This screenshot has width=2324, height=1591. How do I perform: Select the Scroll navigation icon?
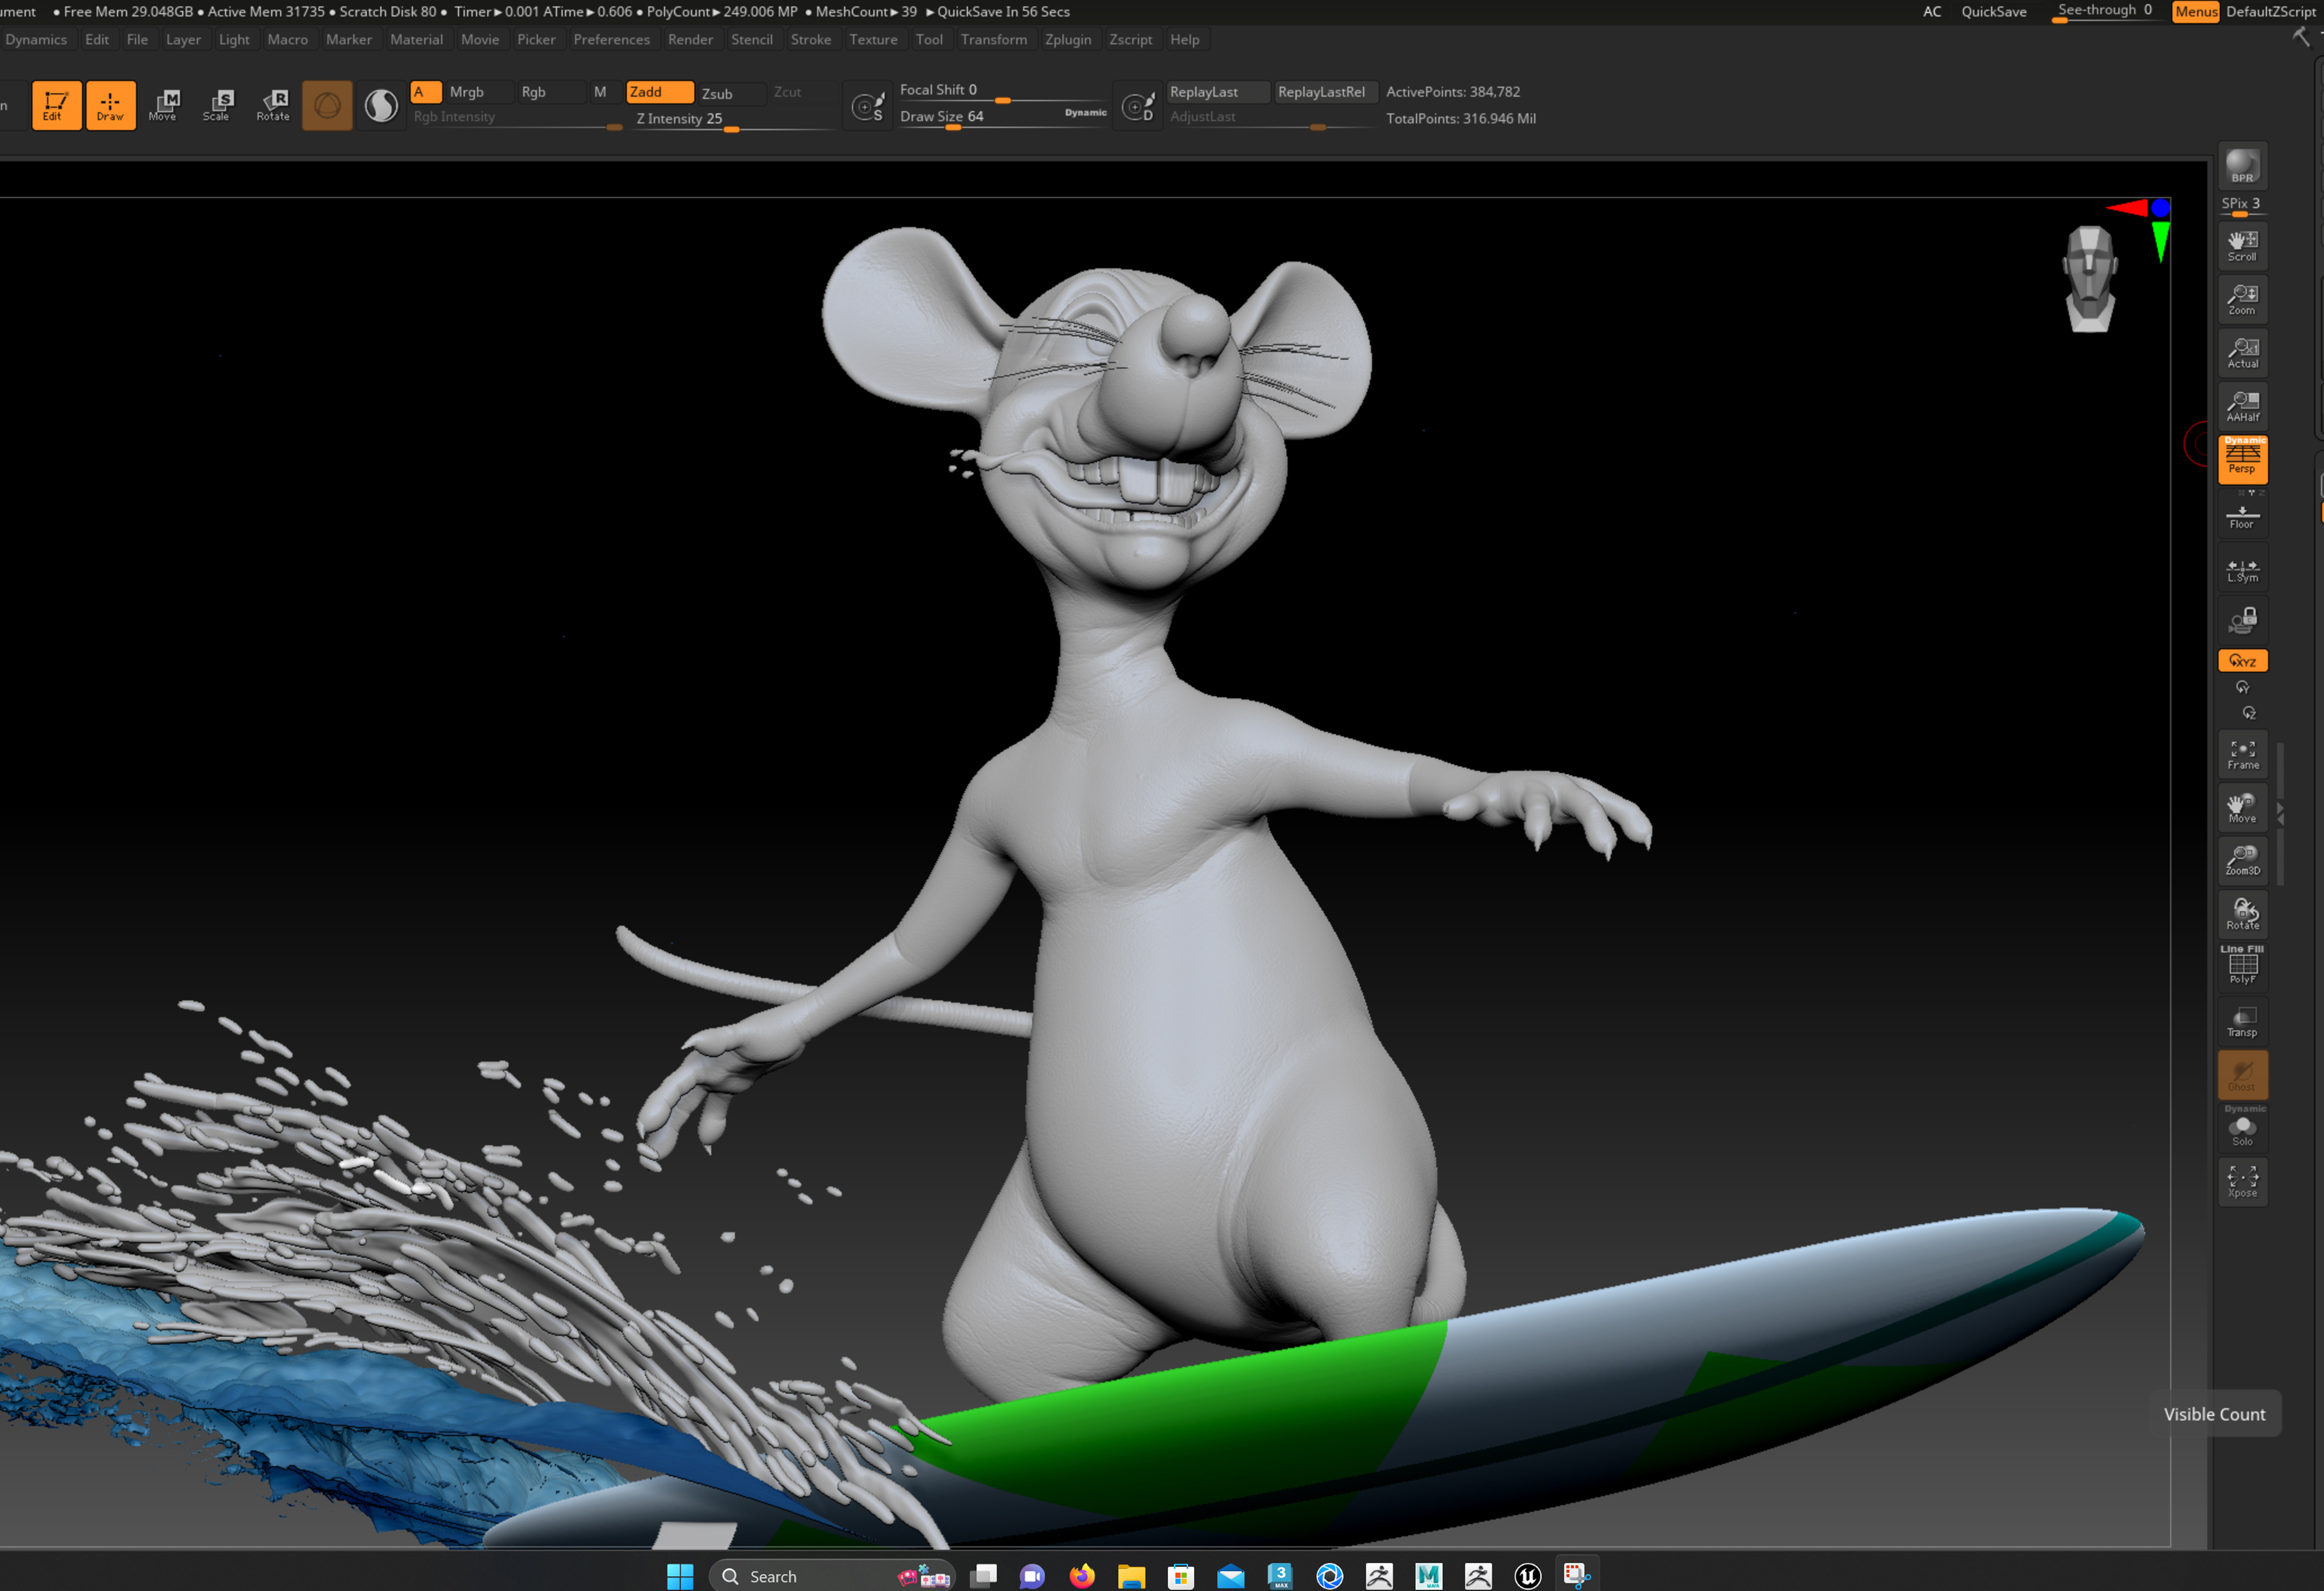(2242, 246)
